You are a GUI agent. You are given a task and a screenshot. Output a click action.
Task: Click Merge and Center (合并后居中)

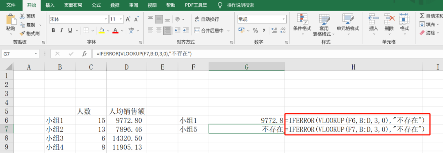click(209, 30)
